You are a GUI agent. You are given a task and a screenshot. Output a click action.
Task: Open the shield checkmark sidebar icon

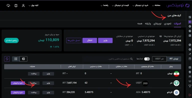point(190,72)
